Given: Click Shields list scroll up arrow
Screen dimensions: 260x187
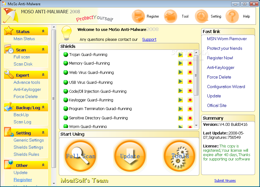Looking at the screenshot, I should point(196,52).
